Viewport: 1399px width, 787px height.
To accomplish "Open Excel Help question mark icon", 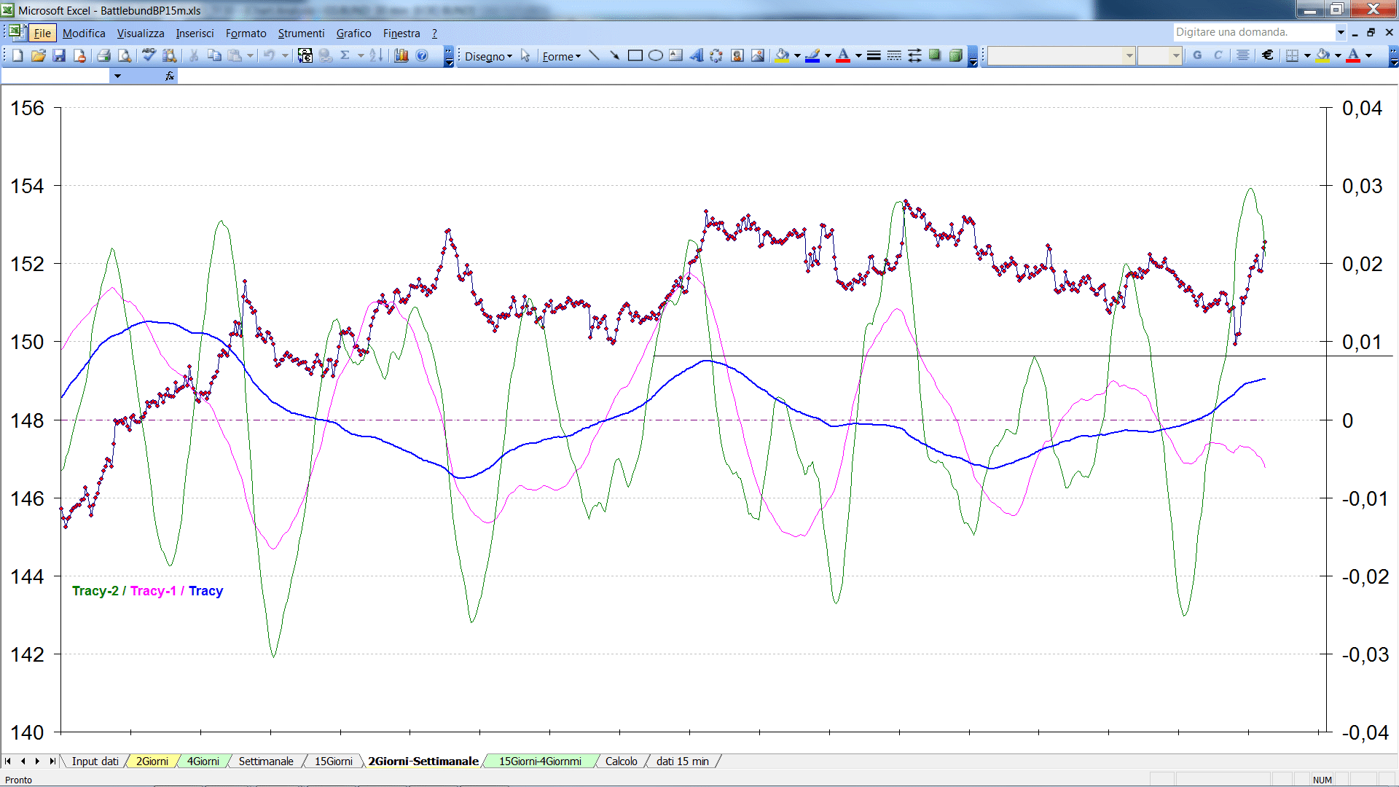I will tap(422, 55).
